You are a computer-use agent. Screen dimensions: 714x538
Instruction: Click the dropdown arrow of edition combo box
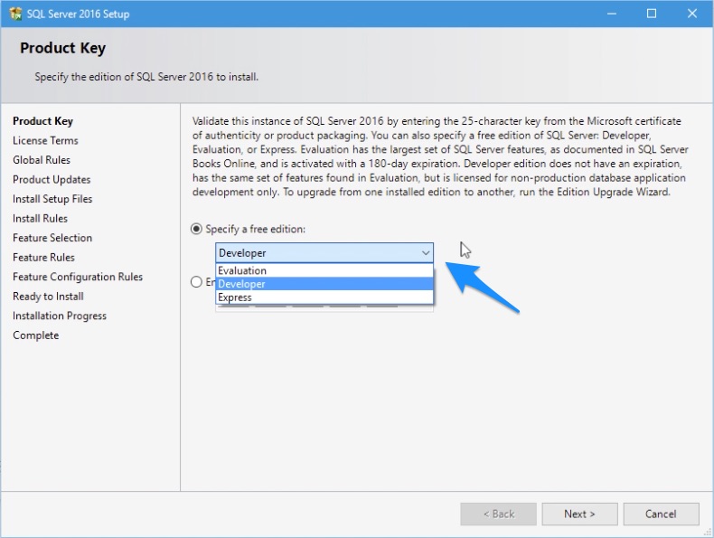pyautogui.click(x=426, y=253)
